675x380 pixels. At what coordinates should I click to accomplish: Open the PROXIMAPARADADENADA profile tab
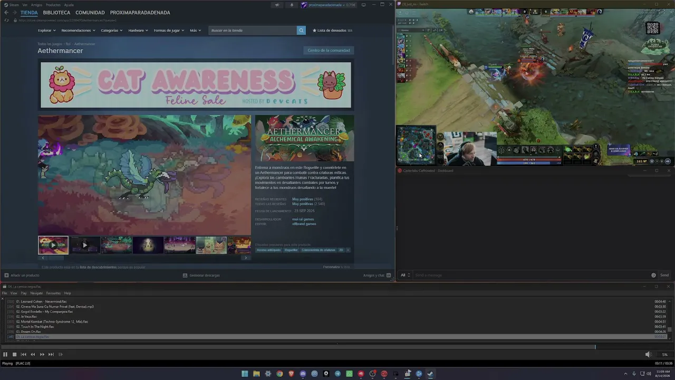[140, 13]
